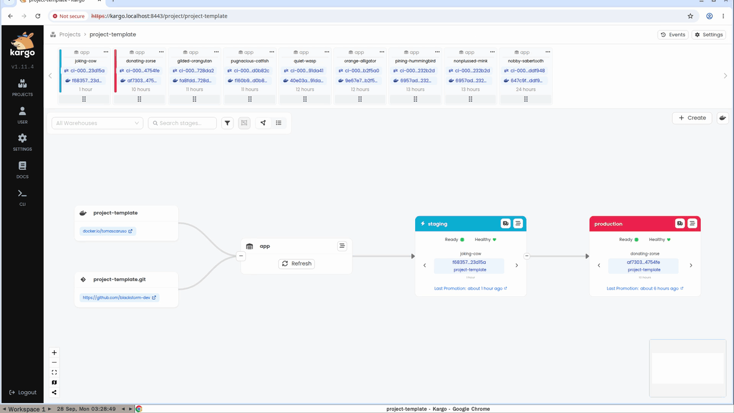The width and height of the screenshot is (734, 413).
Task: Open the staging stage menu icon
Action: 518,224
